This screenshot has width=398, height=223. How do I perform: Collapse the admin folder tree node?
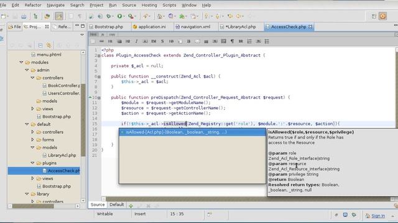27,70
